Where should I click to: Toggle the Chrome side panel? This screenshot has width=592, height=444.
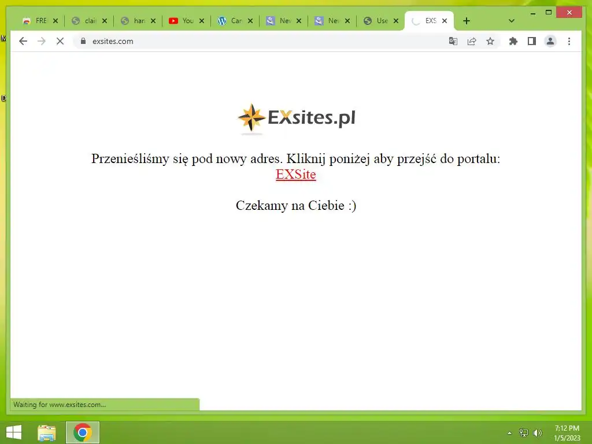[x=532, y=41]
